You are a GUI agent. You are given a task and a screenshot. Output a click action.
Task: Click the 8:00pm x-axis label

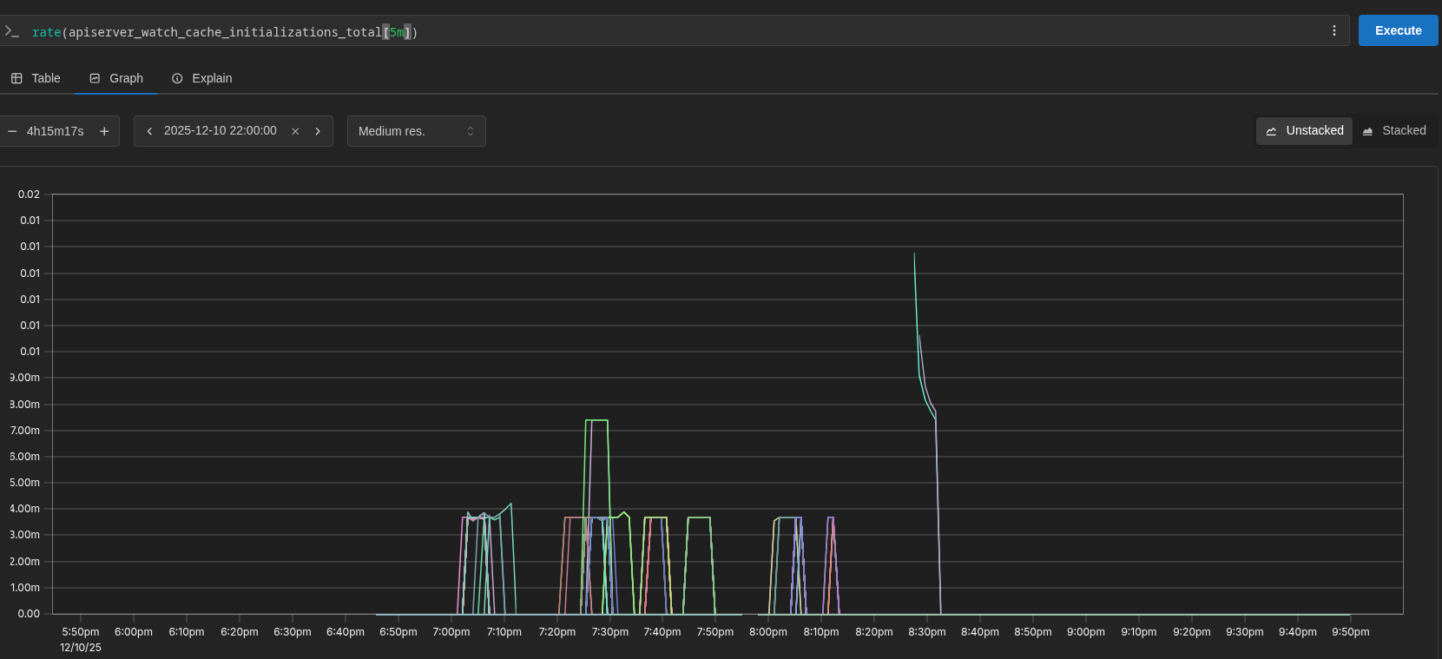(768, 632)
